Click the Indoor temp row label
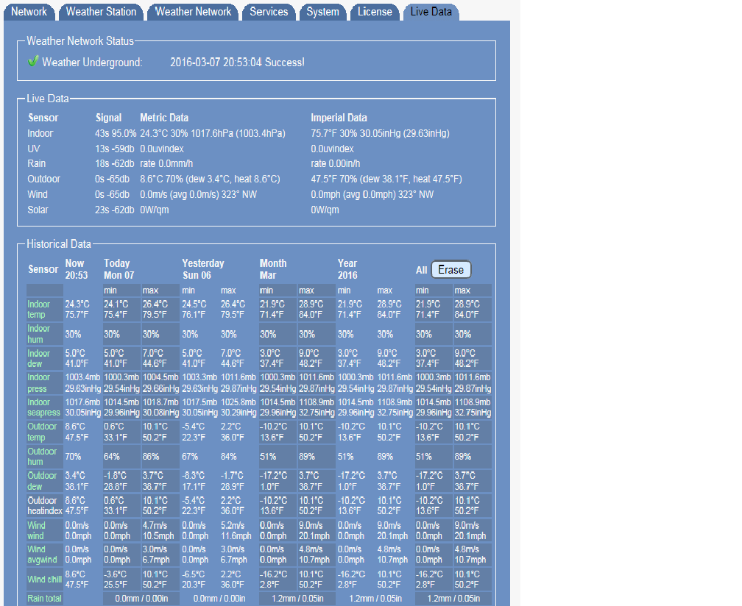 click(39, 310)
